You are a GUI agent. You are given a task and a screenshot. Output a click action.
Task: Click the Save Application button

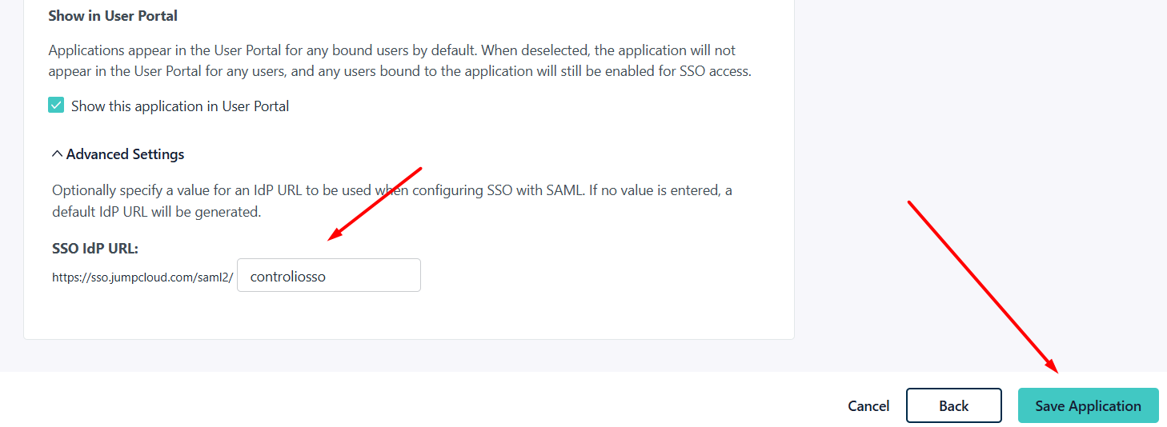coord(1089,405)
